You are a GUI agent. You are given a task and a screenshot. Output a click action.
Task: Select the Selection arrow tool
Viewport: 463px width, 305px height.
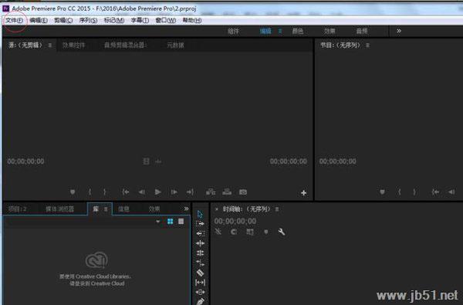pyautogui.click(x=200, y=214)
